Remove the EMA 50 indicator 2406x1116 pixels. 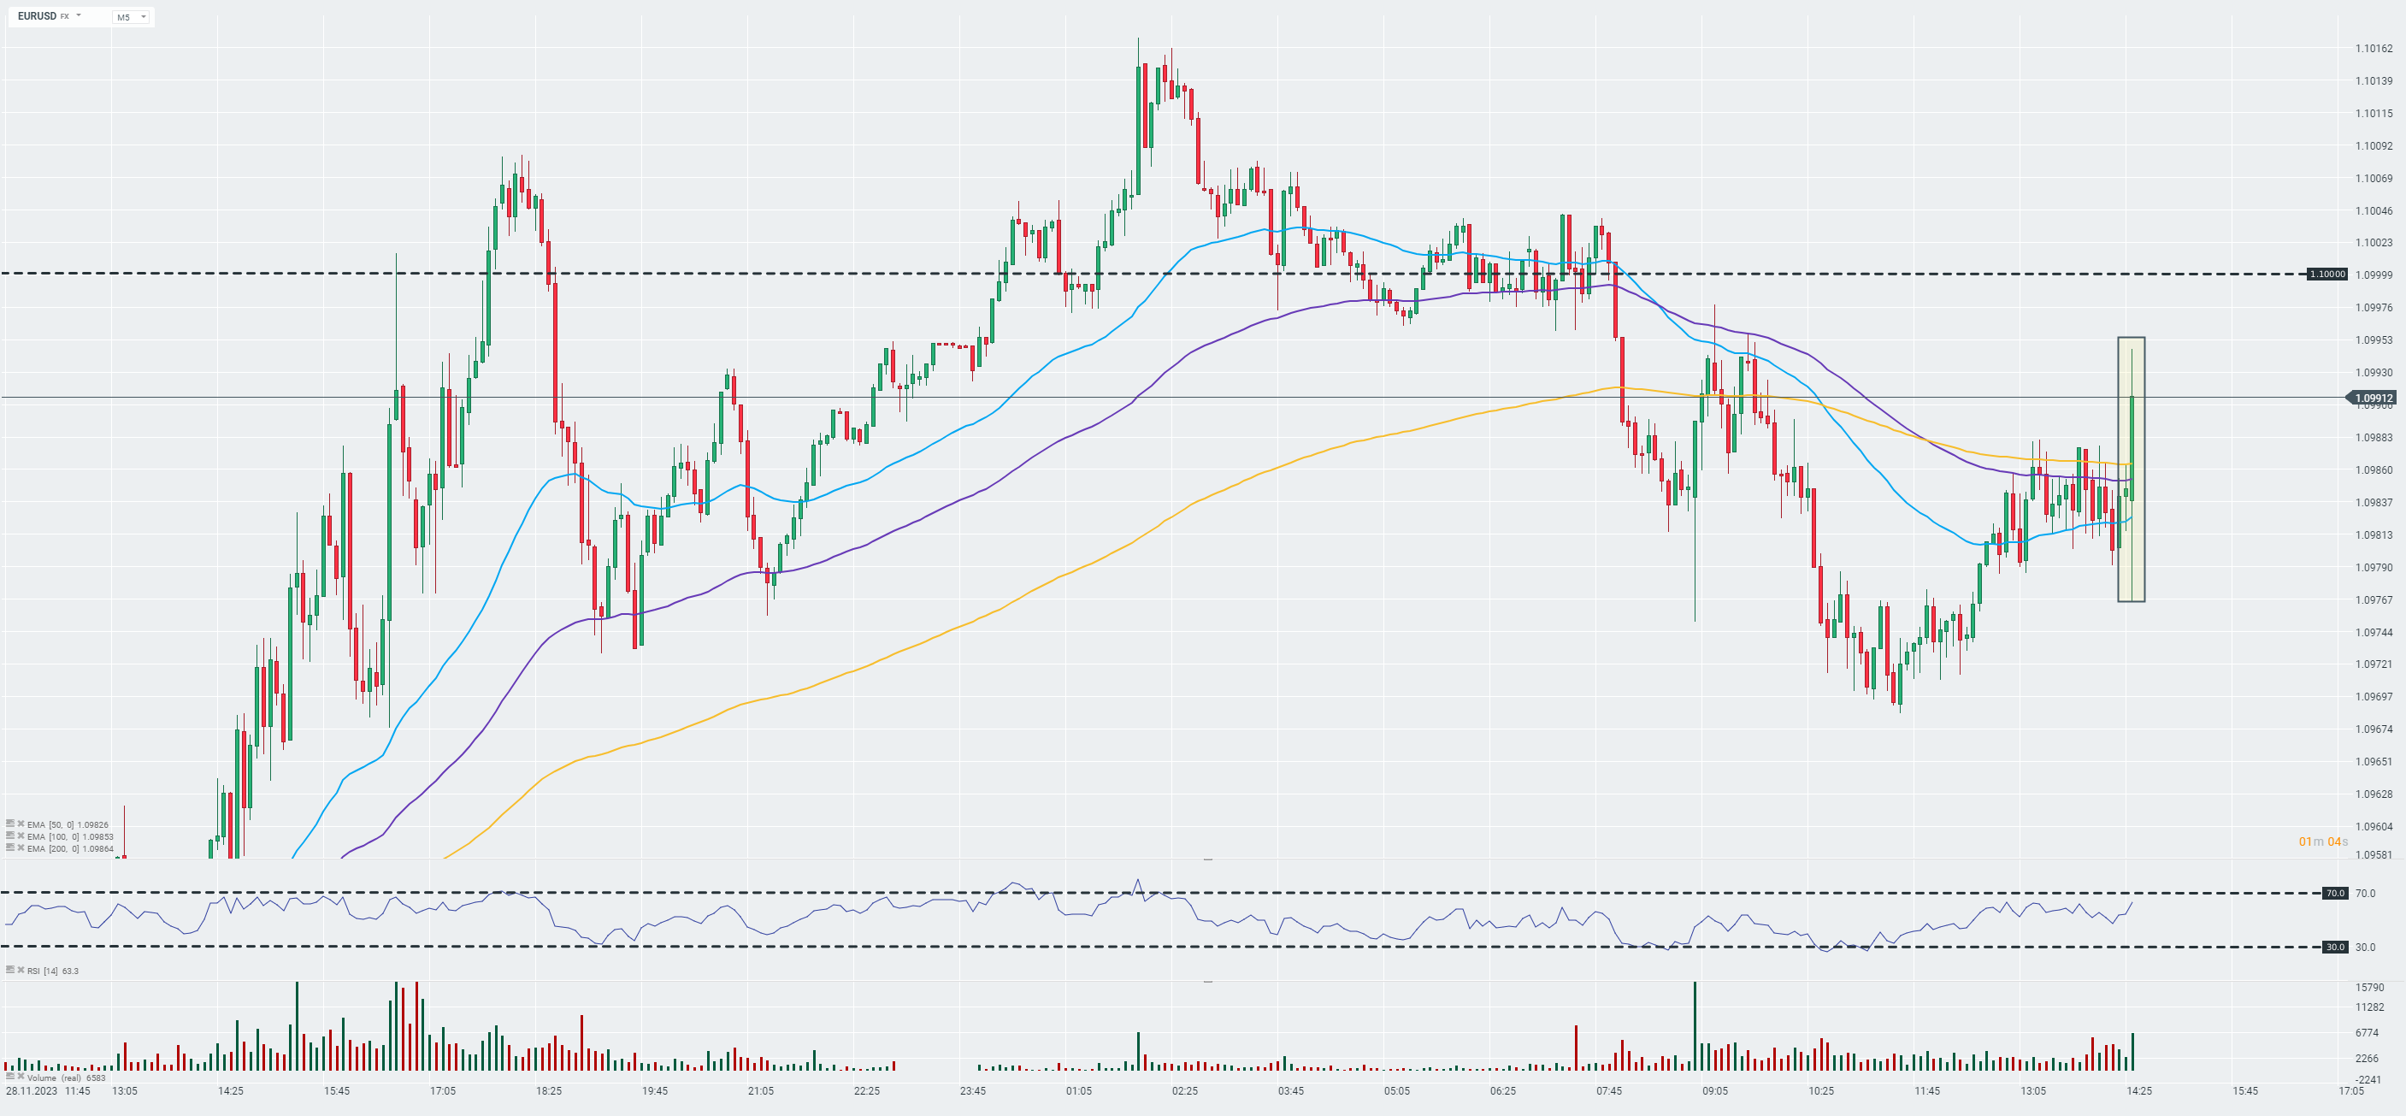point(21,824)
